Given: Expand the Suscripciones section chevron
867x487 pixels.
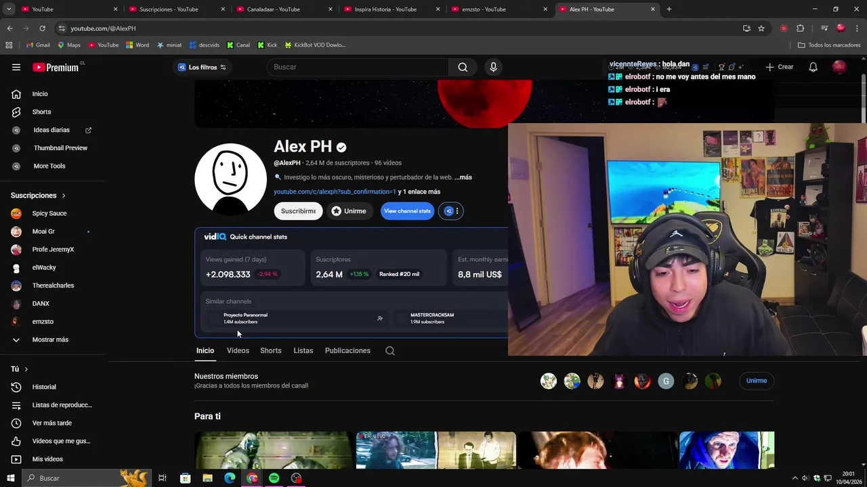Looking at the screenshot, I should coord(64,195).
